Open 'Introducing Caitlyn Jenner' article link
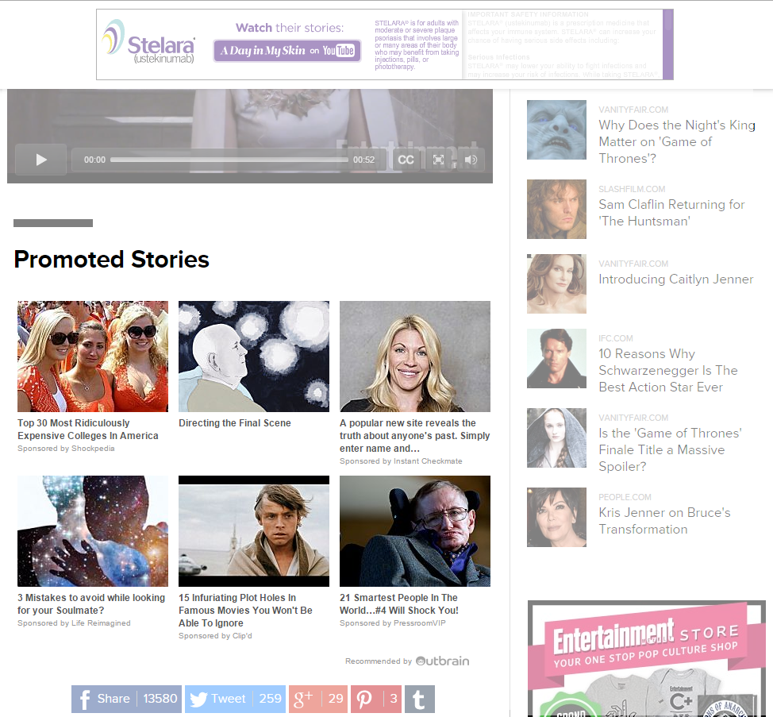Image resolution: width=773 pixels, height=717 pixels. coord(675,279)
